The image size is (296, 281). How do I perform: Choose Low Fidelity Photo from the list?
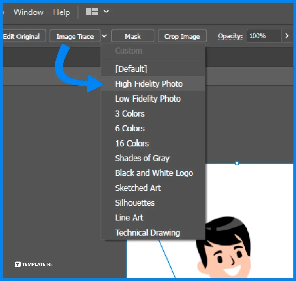[x=148, y=99]
